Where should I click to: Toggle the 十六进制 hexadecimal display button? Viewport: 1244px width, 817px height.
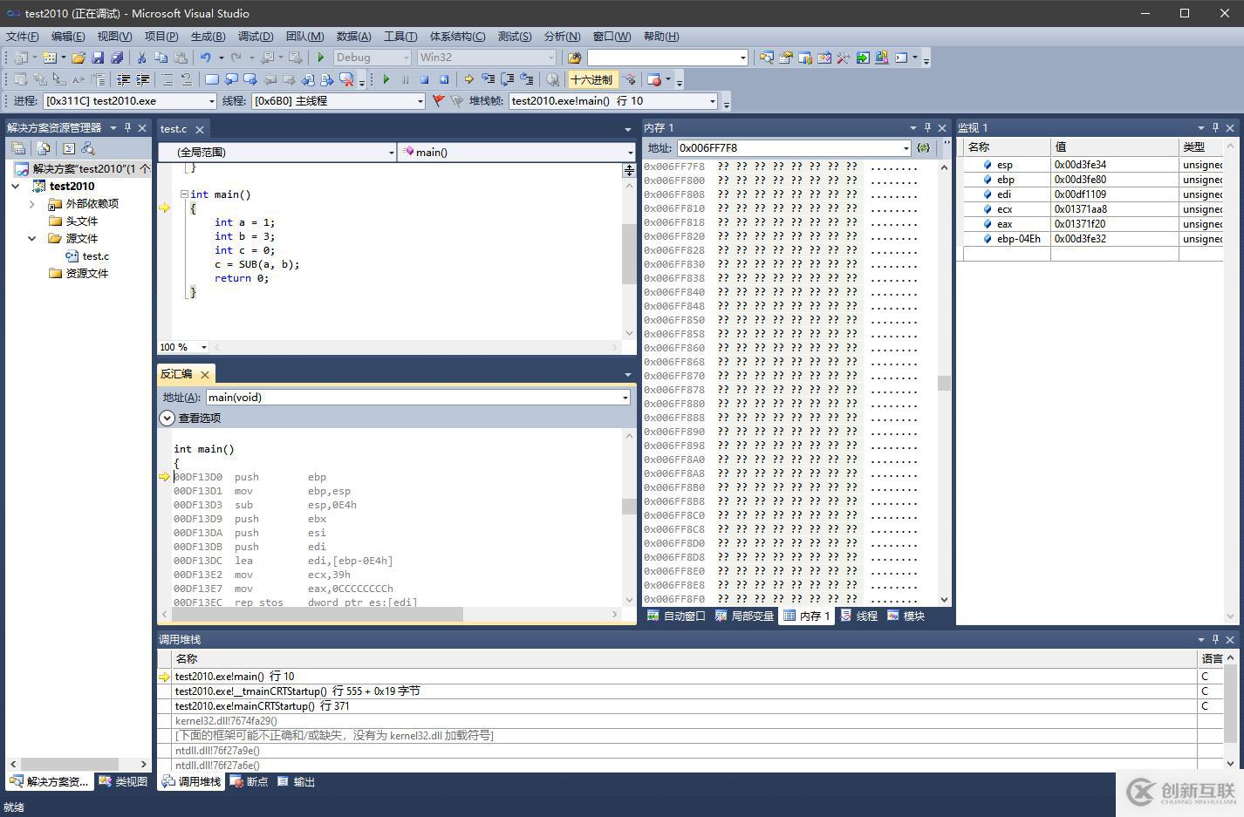coord(591,79)
